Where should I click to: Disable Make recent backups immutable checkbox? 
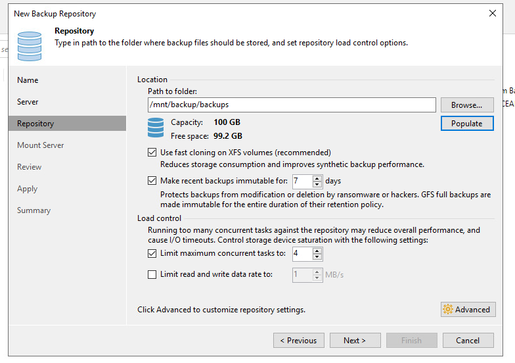pos(152,181)
